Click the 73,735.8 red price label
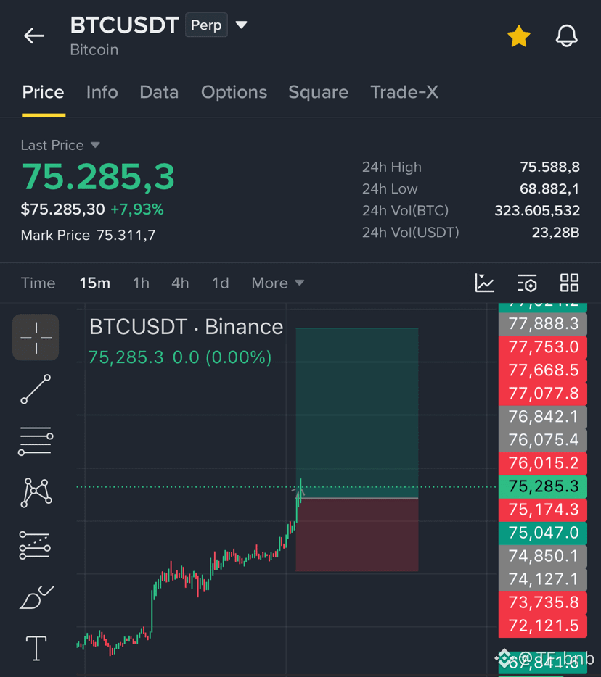Image resolution: width=601 pixels, height=677 pixels. [x=543, y=603]
